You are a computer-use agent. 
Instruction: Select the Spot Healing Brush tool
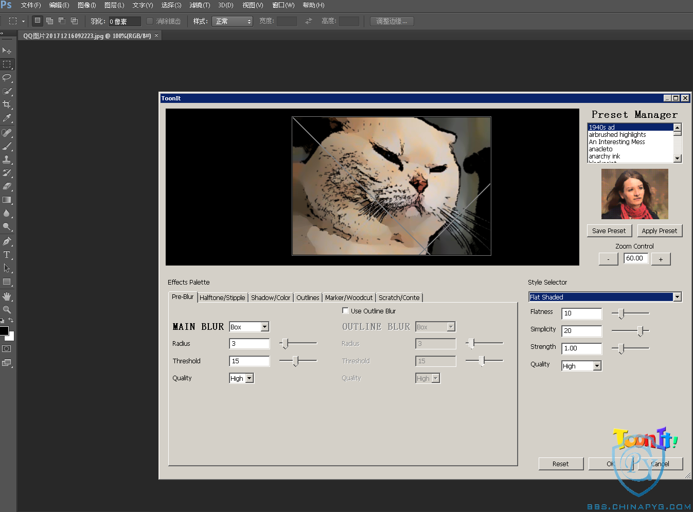coord(7,133)
